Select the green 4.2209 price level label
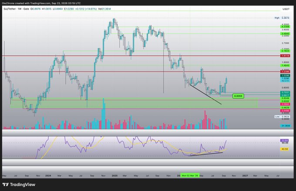296x191 pixels. [285, 27]
